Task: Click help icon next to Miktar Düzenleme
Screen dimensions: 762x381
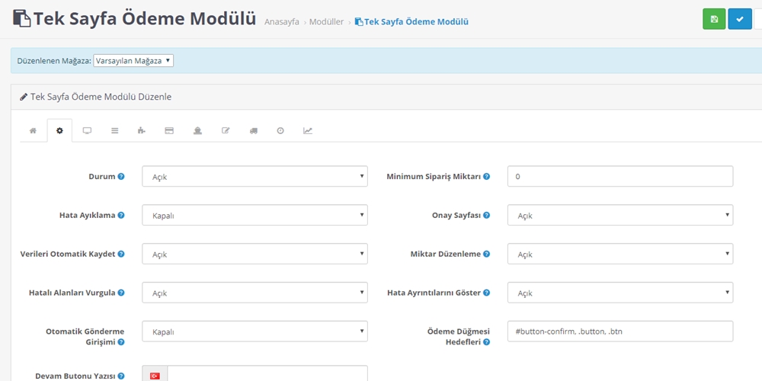Action: tap(486, 255)
